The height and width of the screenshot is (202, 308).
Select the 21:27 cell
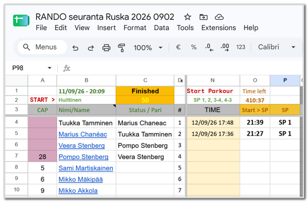pos(255,134)
